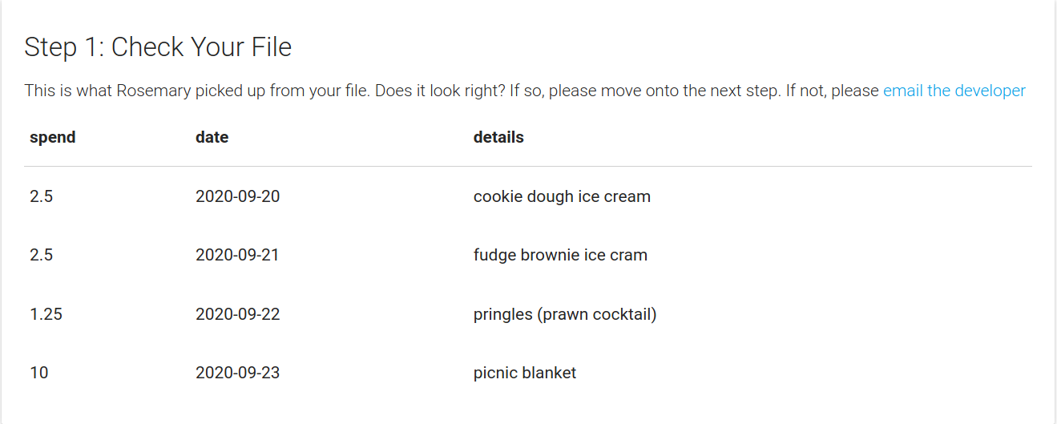Click the "date" column header
Image resolution: width=1057 pixels, height=424 pixels.
click(212, 137)
